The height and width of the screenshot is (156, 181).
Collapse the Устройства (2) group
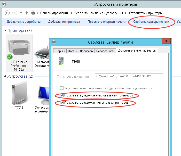(5, 77)
